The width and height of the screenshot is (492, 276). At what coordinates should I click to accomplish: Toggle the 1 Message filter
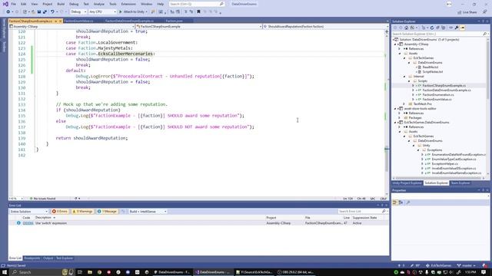tap(107, 212)
